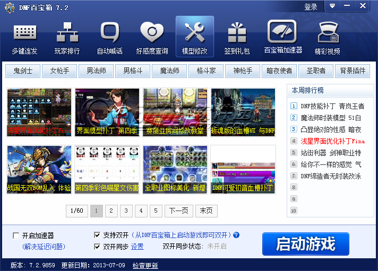Image resolution: width=378 pixels, height=271 pixels.
Task: Go to page 2
Action: click(111, 211)
